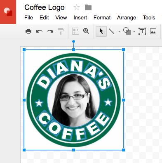Image resolution: width=162 pixels, height=163 pixels.
Task: Click the top-left selection handle
Action: (x=24, y=50)
